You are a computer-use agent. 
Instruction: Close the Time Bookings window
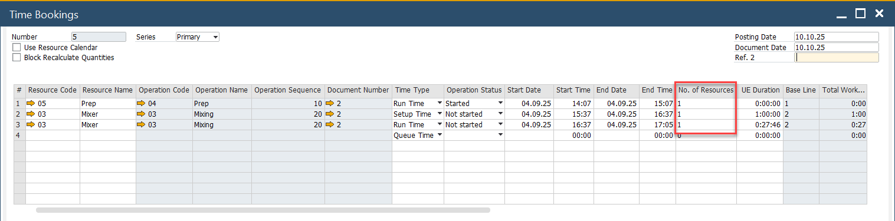coord(879,14)
